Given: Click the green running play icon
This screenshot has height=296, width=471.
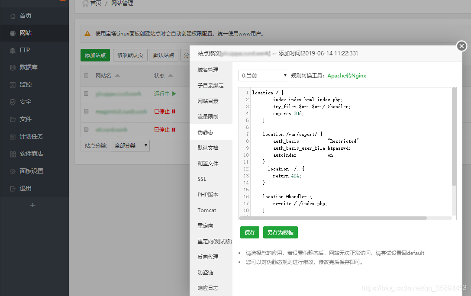Looking at the screenshot, I should pos(174,93).
